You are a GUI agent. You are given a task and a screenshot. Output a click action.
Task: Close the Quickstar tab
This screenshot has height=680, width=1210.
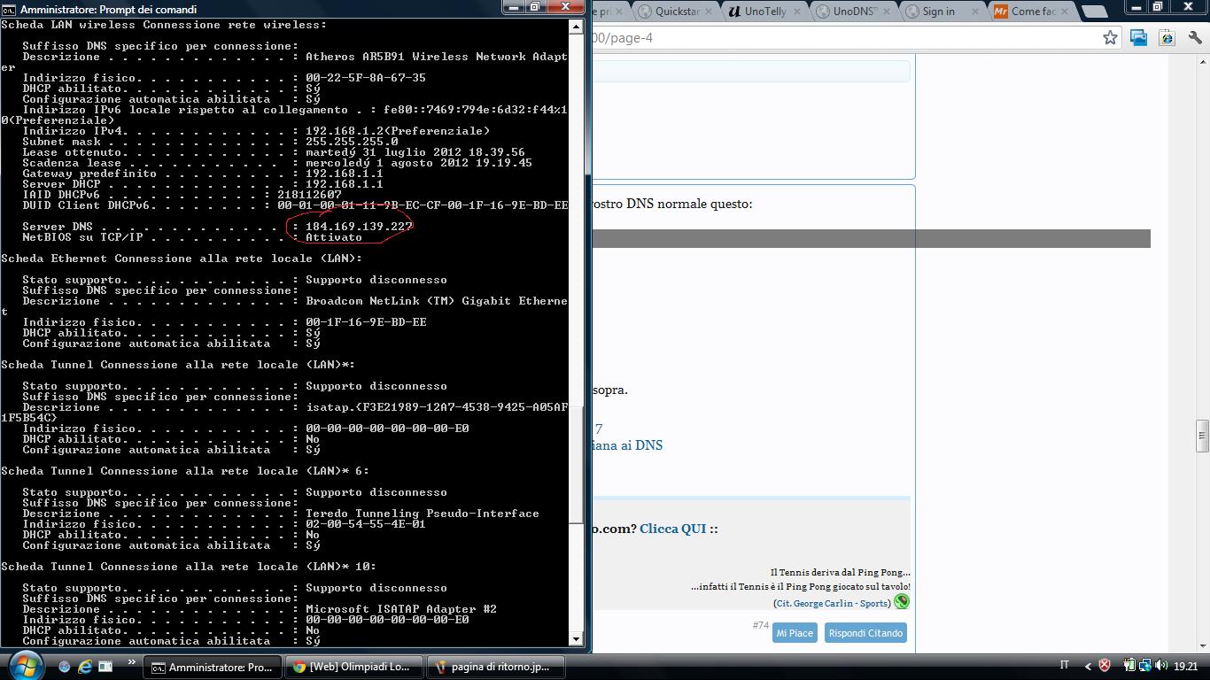707,12
